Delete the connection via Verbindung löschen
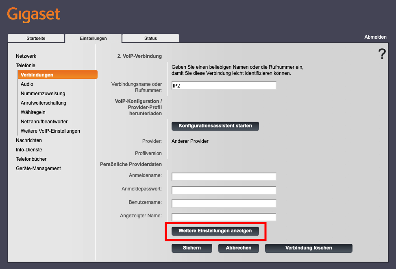This screenshot has width=396, height=269. (308, 248)
